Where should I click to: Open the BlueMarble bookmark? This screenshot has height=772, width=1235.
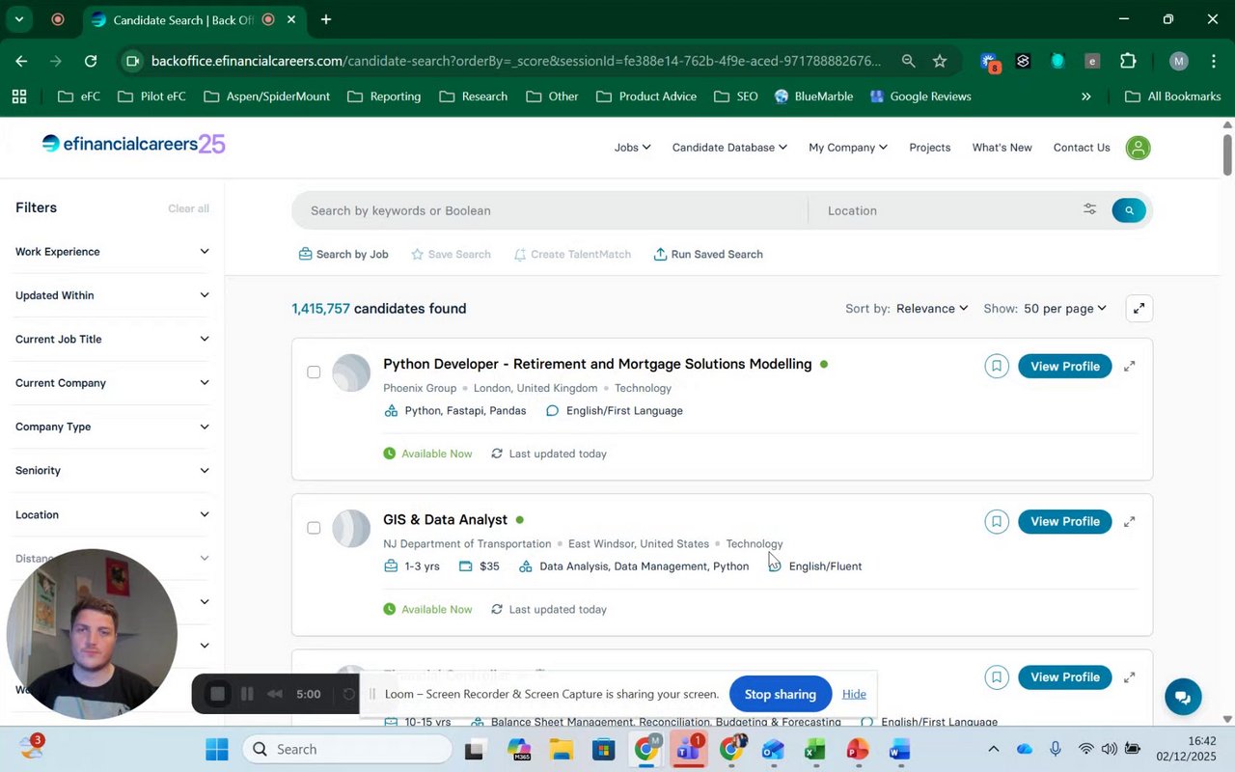click(x=813, y=96)
